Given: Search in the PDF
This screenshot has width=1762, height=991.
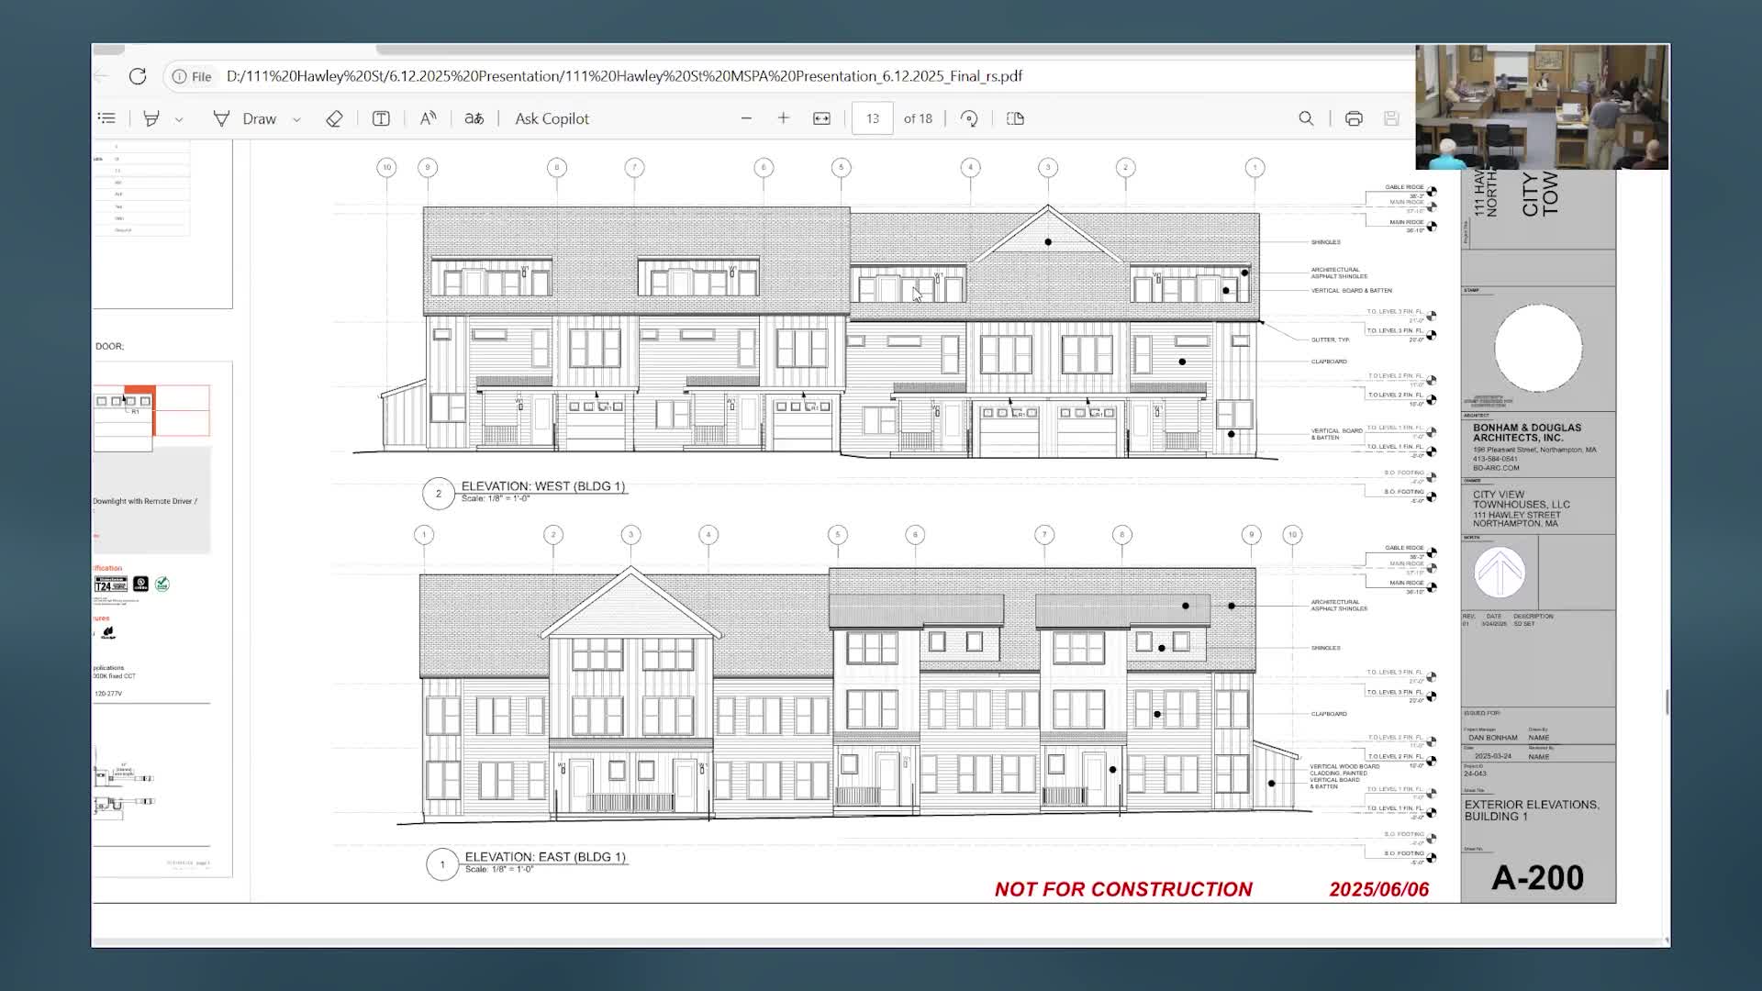Looking at the screenshot, I should click(1306, 118).
